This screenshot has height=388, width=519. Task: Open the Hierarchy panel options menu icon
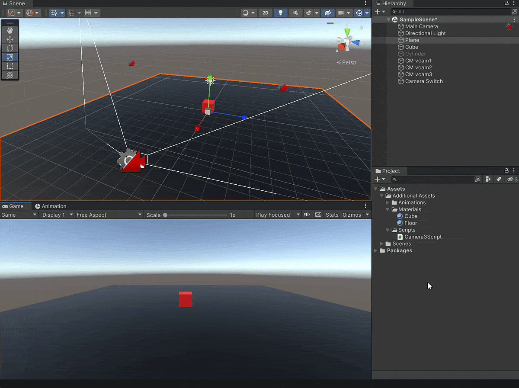(515, 3)
